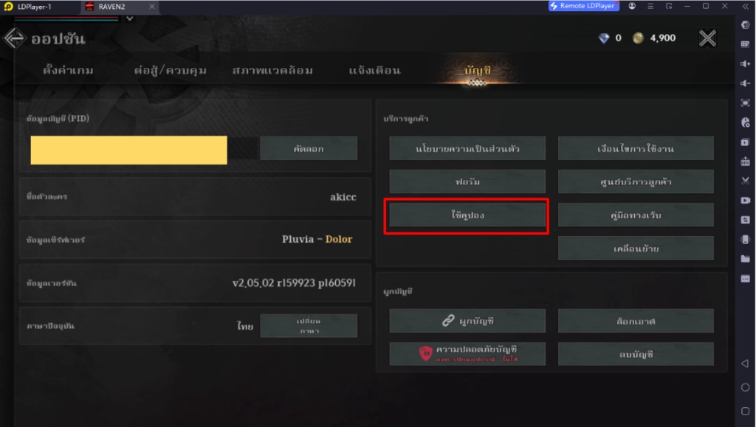Click the yellow PID field
This screenshot has height=427, width=756.
pos(128,150)
